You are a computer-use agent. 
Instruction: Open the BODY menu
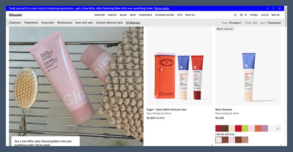pyautogui.click(x=133, y=15)
